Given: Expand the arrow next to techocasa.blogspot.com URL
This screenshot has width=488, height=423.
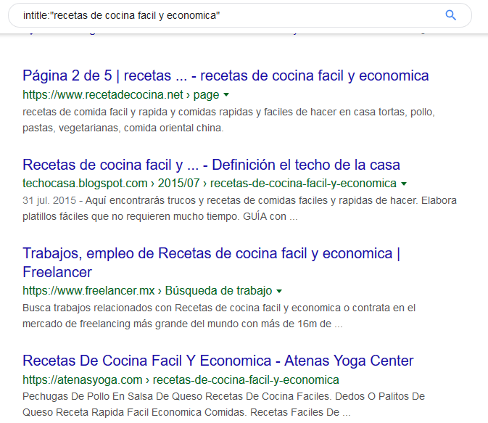Looking at the screenshot, I should pyautogui.click(x=404, y=184).
